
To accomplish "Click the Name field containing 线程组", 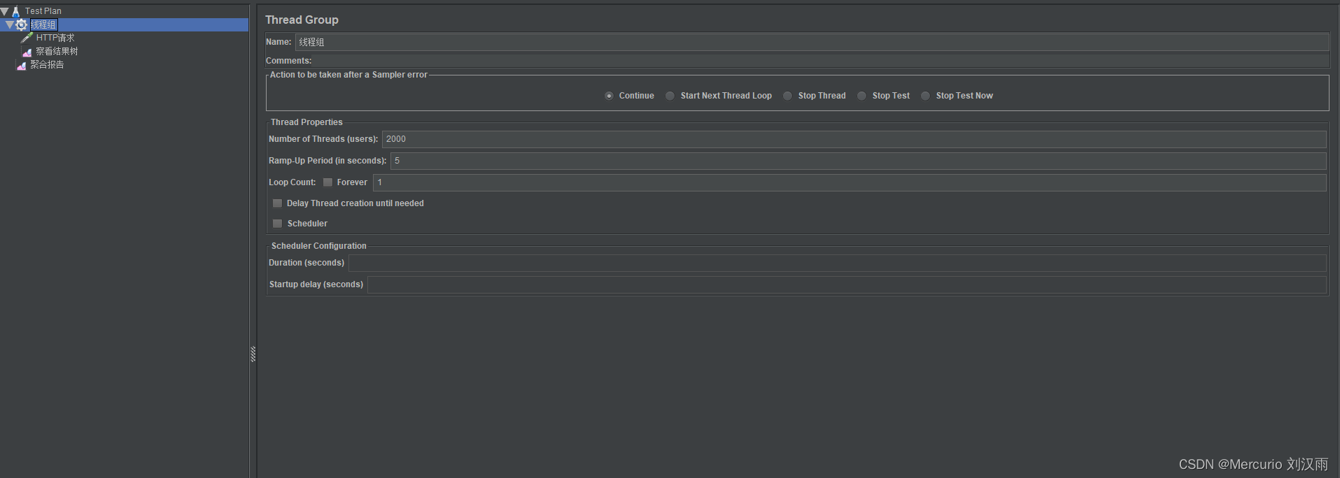I will tap(812, 42).
